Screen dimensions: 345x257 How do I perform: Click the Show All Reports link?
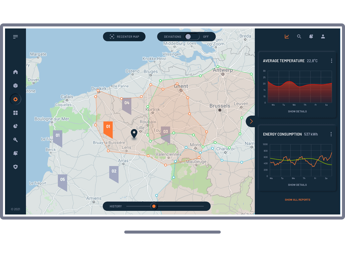click(x=297, y=200)
